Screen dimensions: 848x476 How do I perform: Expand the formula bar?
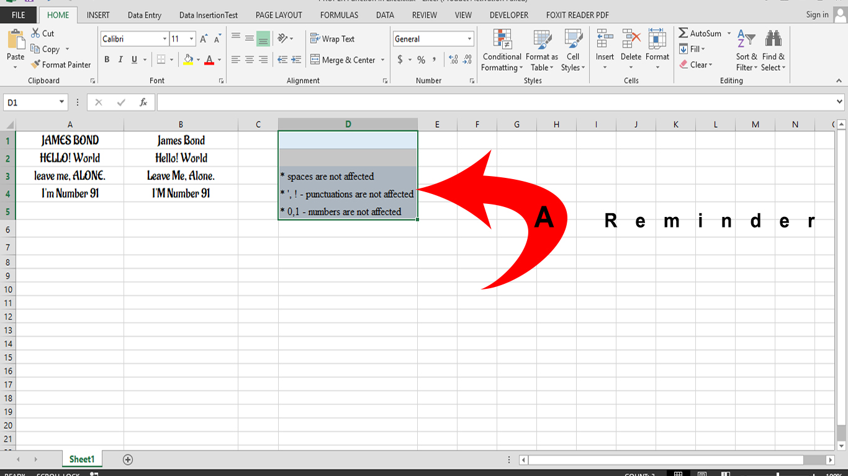click(x=840, y=102)
